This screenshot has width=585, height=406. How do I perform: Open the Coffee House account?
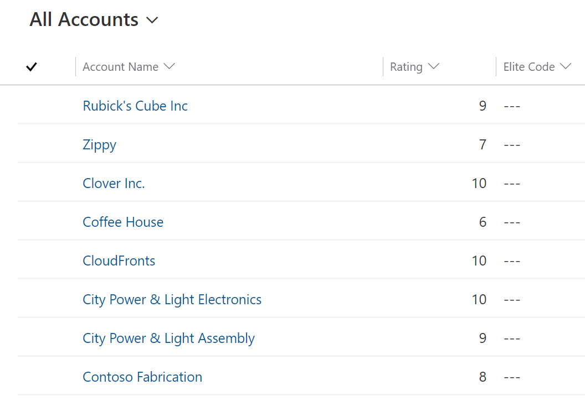tap(123, 222)
